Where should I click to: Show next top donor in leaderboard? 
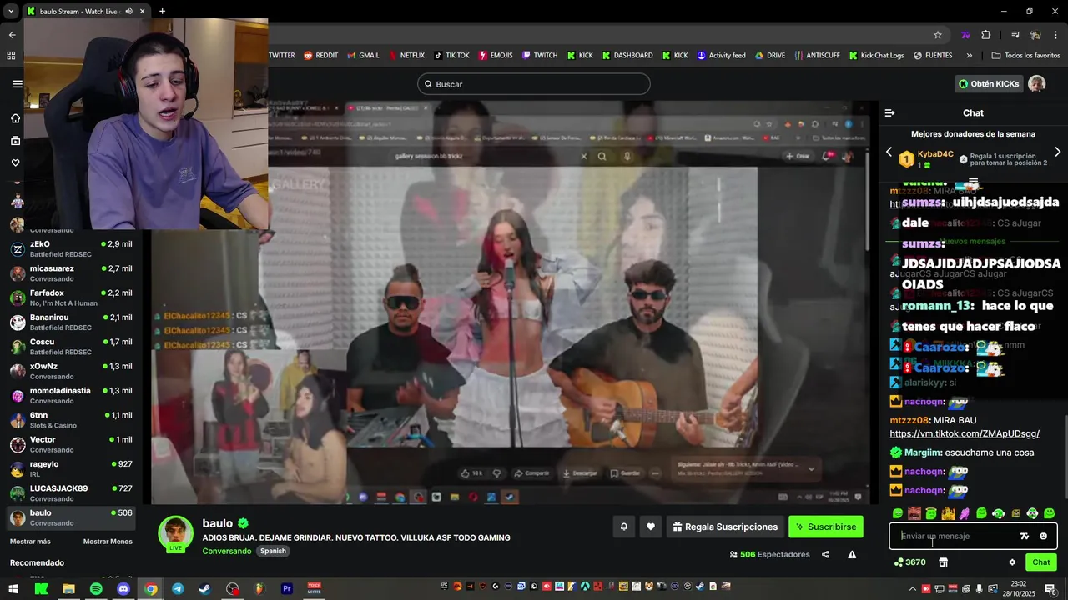(x=1057, y=152)
